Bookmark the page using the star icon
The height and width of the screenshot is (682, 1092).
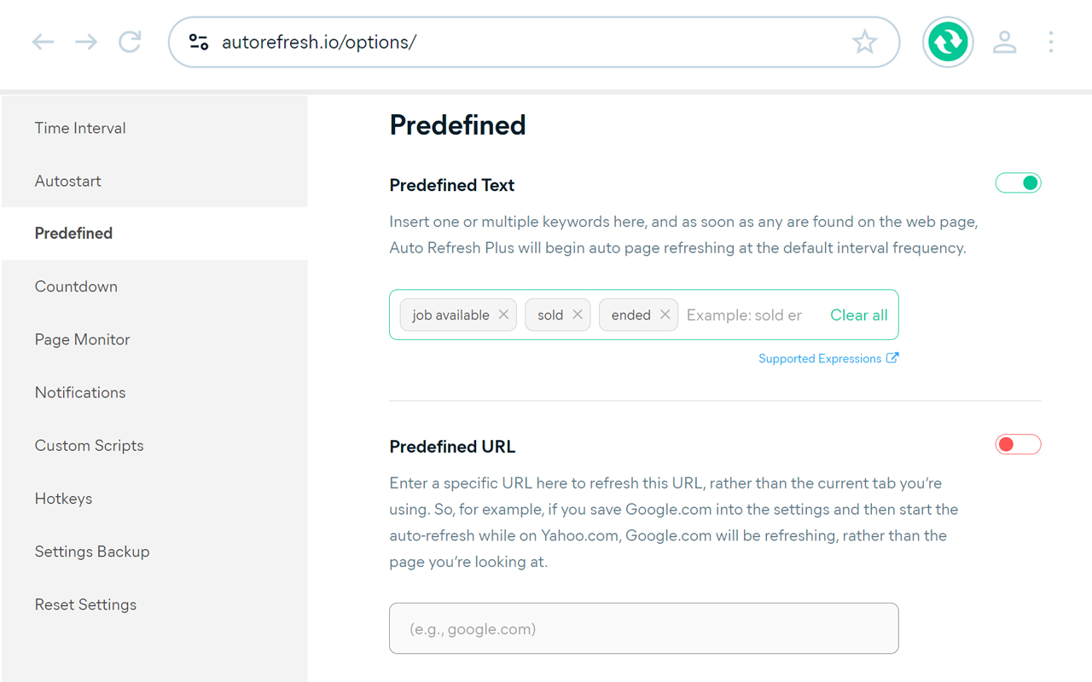[x=865, y=41]
